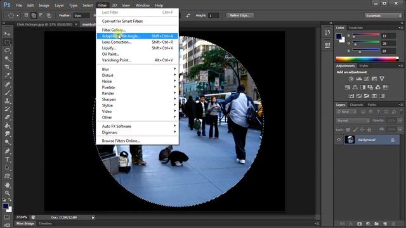This screenshot has height=228, width=406.
Task: Open the History panel icon
Action: coord(327,32)
